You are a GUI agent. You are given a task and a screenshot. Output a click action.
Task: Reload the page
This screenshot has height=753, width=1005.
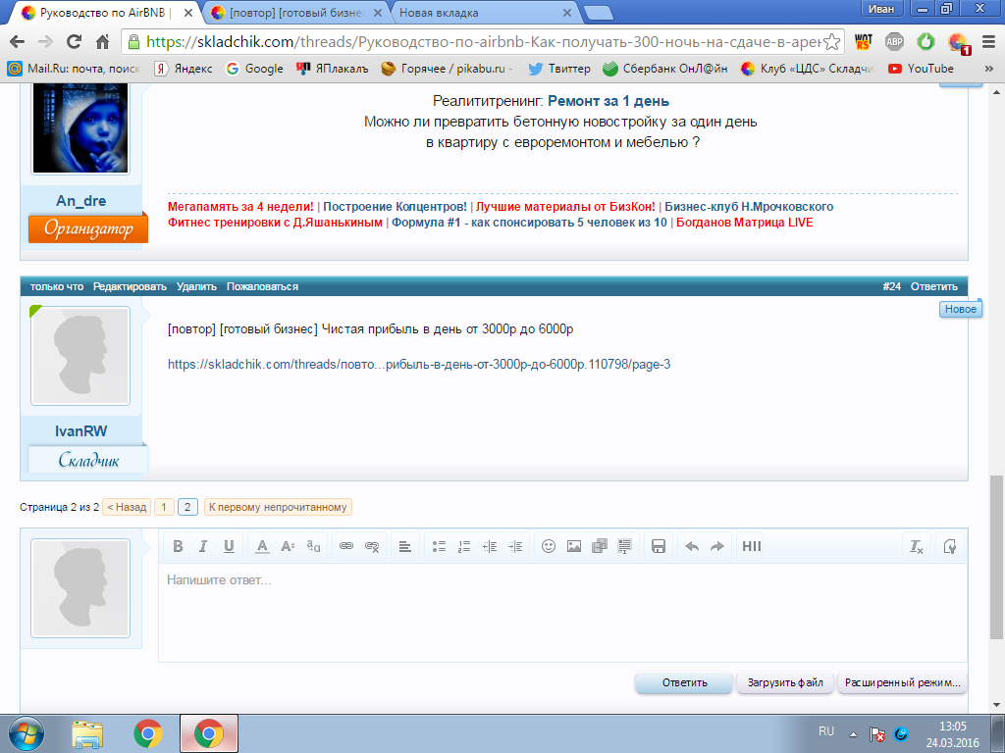[75, 42]
